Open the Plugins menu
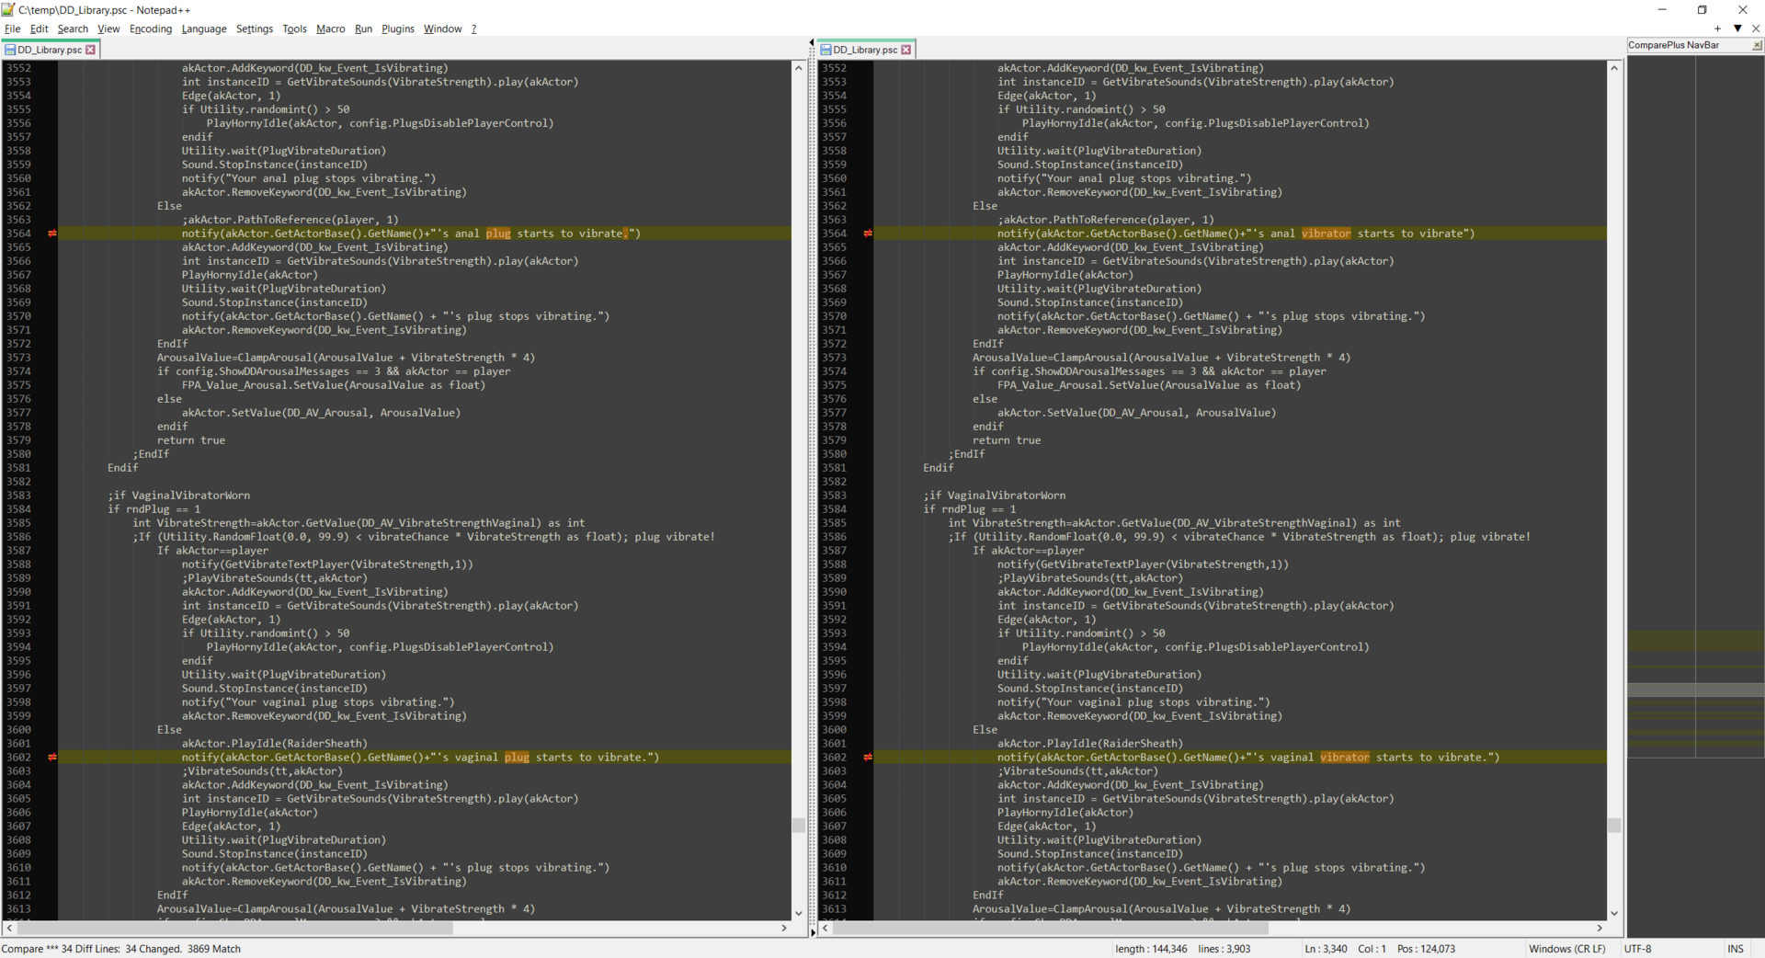Screen dimensions: 1765x958 pos(398,29)
